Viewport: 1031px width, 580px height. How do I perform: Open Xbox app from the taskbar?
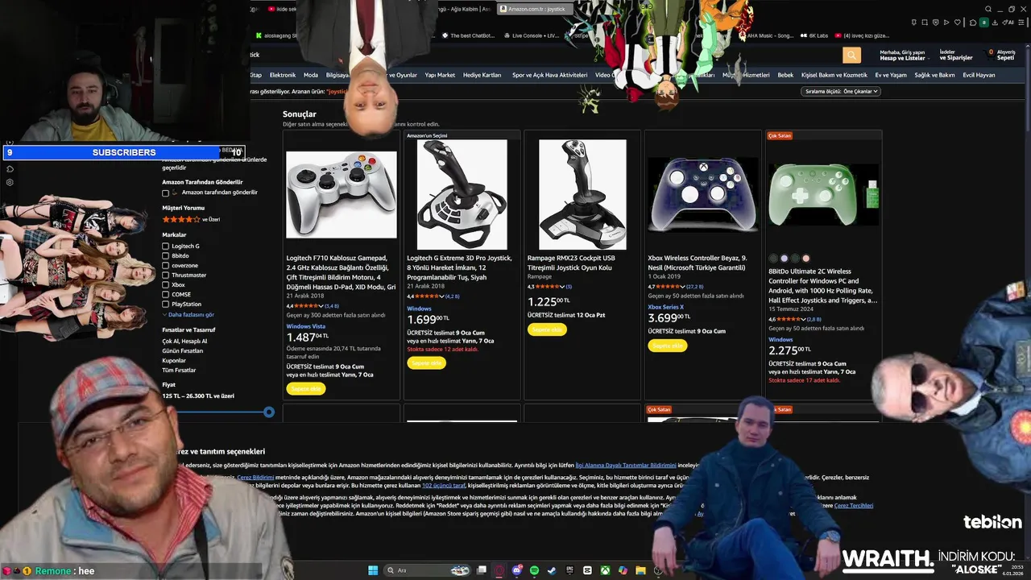(x=605, y=570)
